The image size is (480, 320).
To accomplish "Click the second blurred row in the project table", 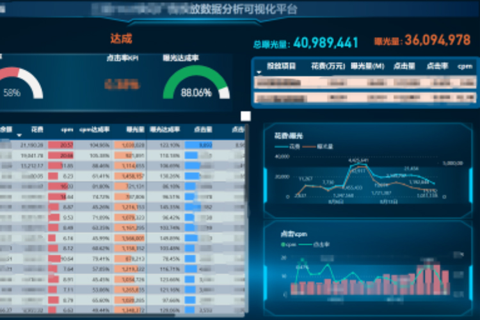I will 365,98.
